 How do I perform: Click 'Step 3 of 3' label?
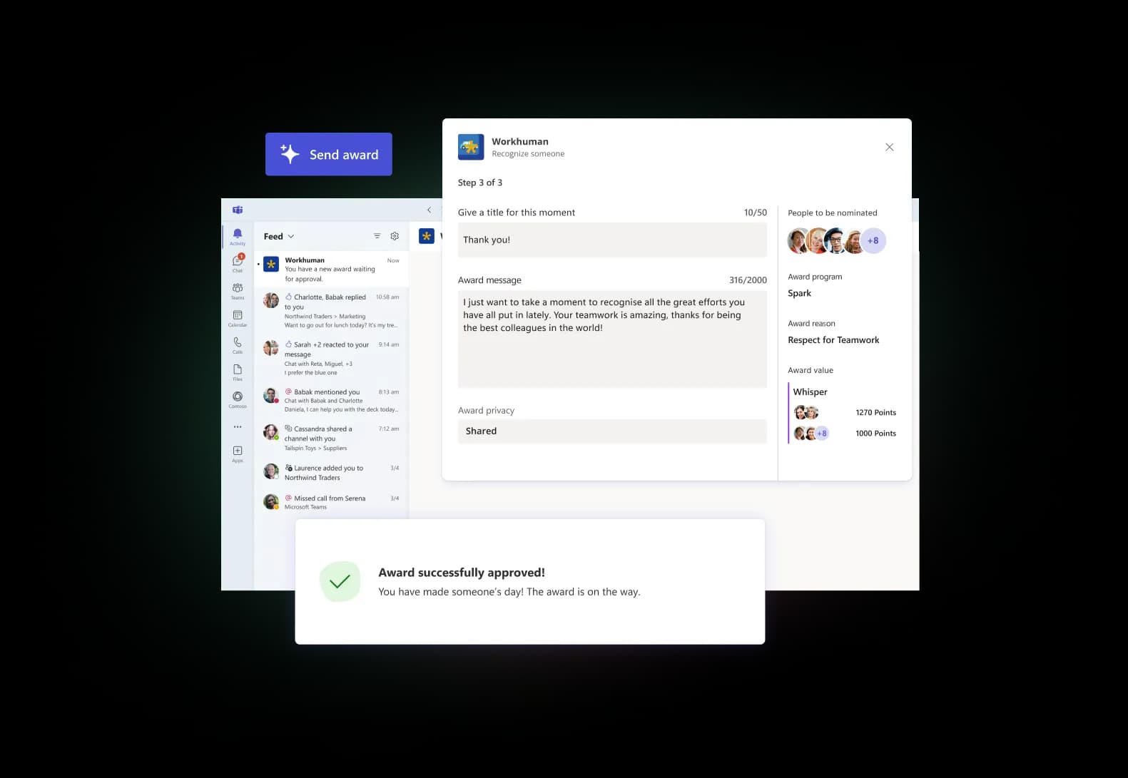coord(480,183)
